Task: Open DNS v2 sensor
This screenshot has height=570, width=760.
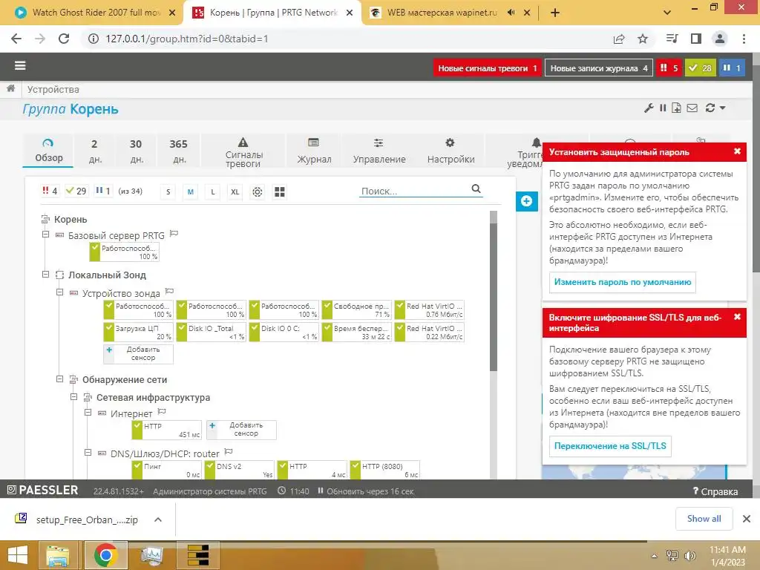Action: [x=239, y=470]
